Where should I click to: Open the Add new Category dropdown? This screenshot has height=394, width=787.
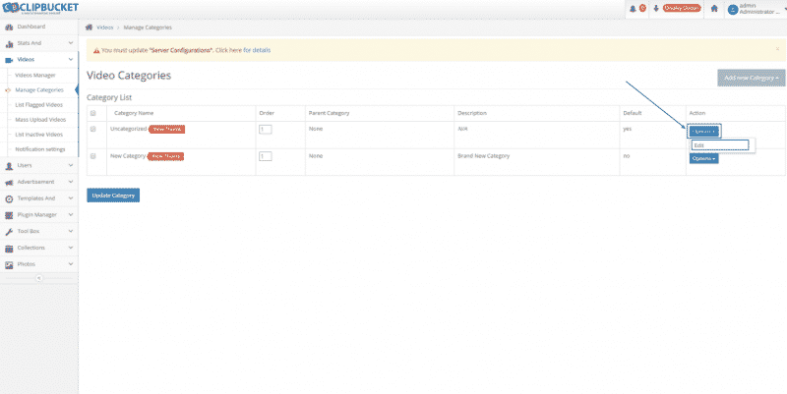(751, 77)
